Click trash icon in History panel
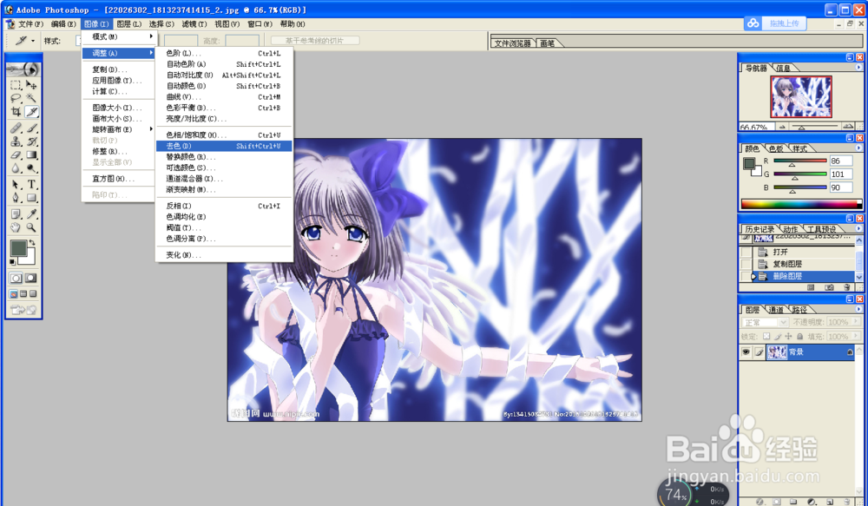 [x=846, y=287]
